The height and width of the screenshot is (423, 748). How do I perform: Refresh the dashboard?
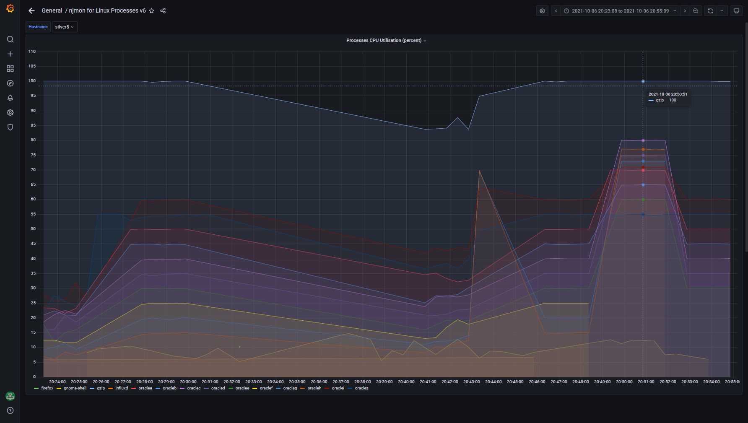pos(710,11)
